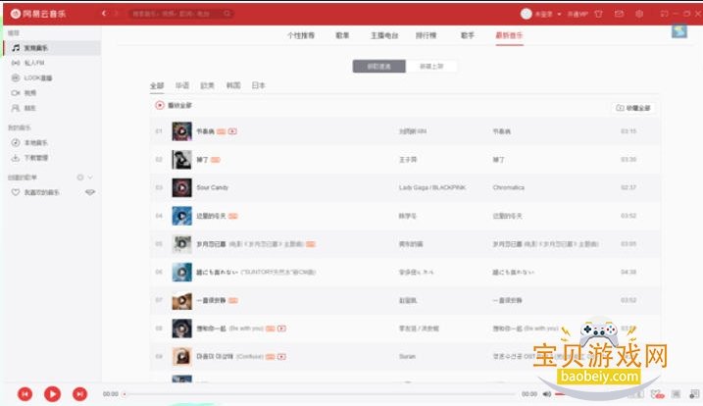This screenshot has height=406, width=703.
Task: Click the heart icon beside My Favorite Music
Action: [x=16, y=192]
